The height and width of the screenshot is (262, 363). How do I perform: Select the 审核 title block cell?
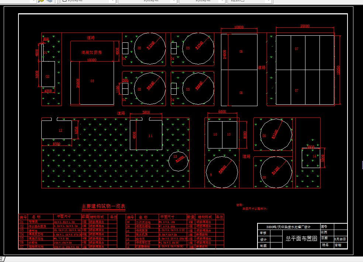tap(263, 233)
